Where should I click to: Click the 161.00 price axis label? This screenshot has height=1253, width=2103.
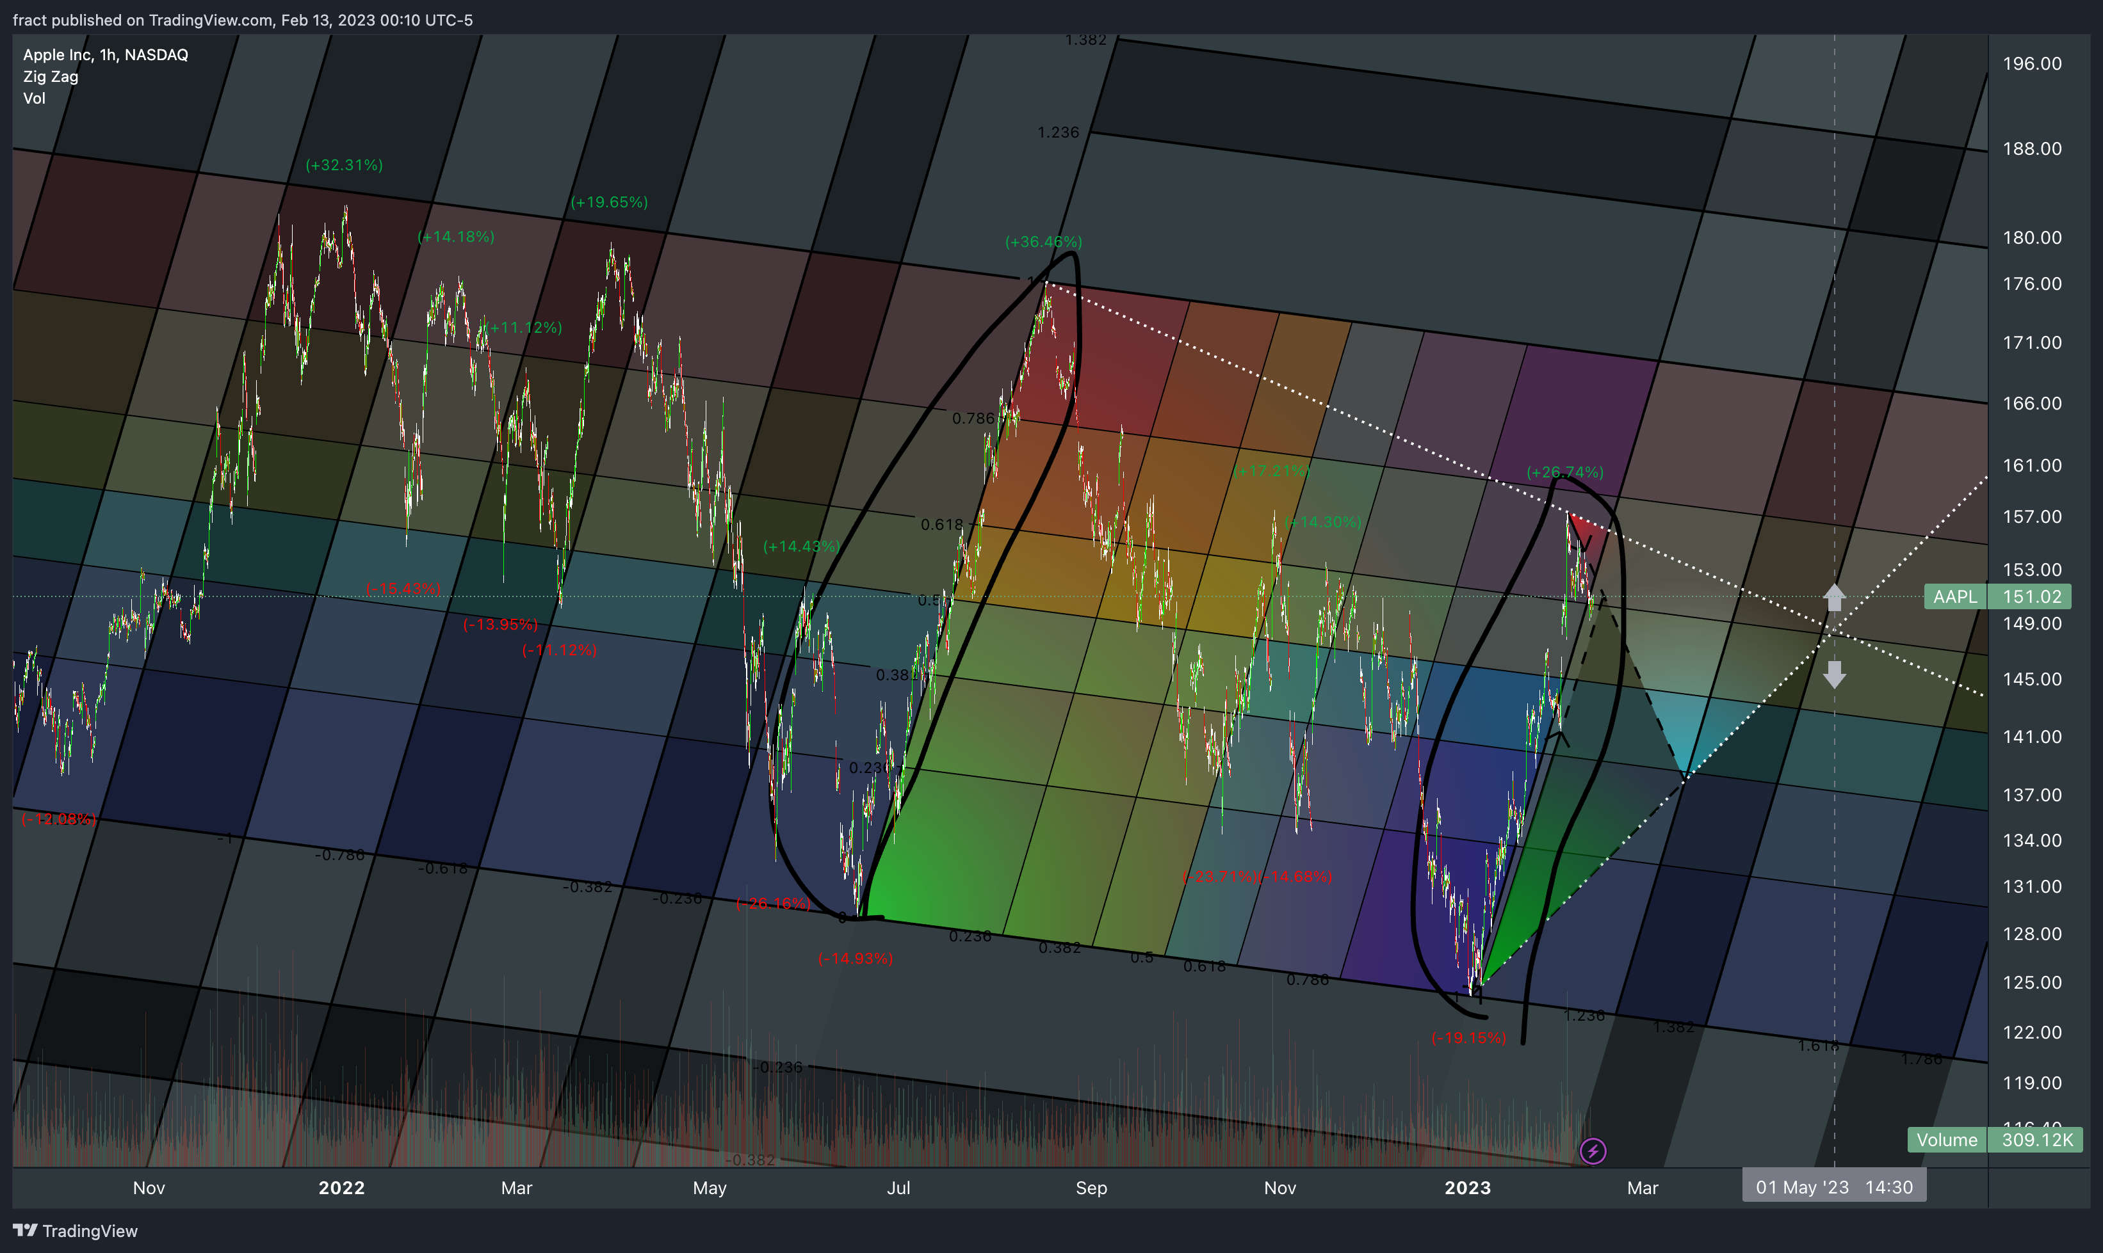(x=2032, y=465)
